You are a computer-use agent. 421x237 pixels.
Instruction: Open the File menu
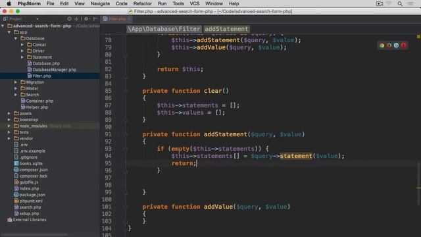50,4
